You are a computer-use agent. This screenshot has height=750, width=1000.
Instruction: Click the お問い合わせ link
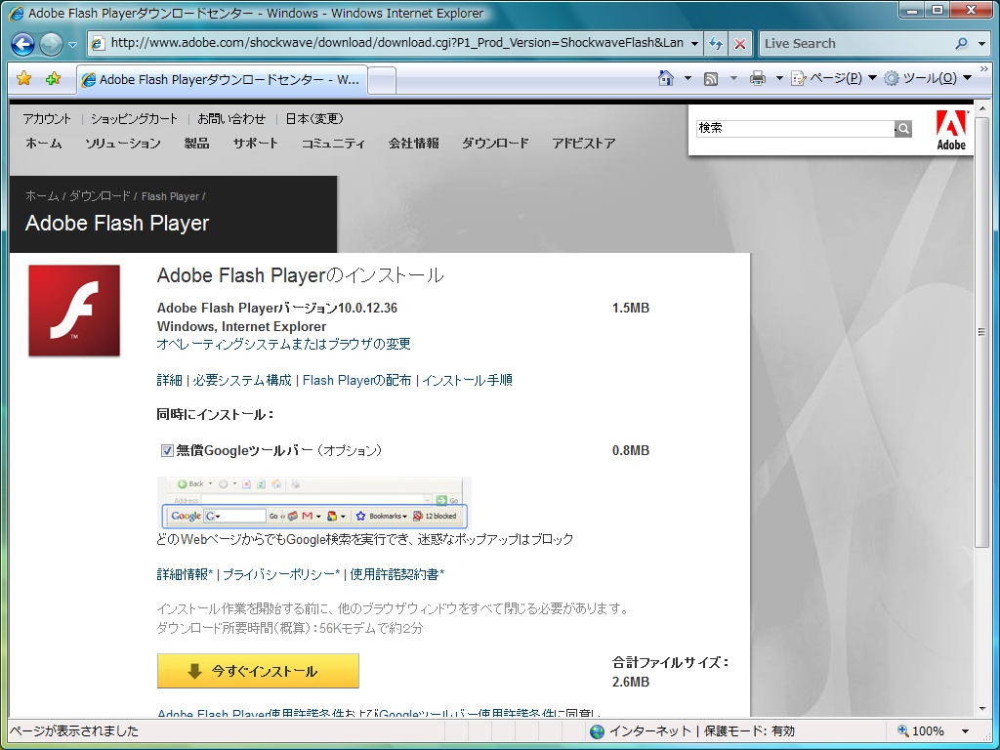click(x=231, y=118)
